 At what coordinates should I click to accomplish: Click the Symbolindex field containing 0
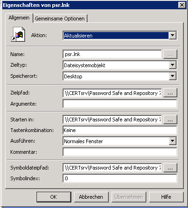(120, 178)
